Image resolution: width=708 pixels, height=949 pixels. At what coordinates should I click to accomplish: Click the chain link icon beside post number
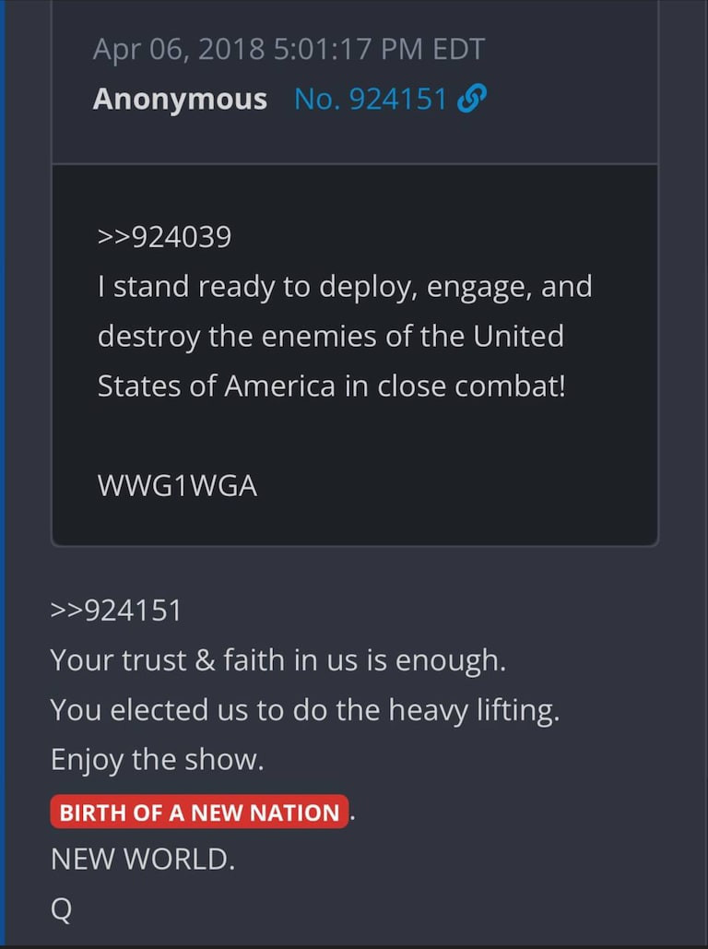(471, 98)
